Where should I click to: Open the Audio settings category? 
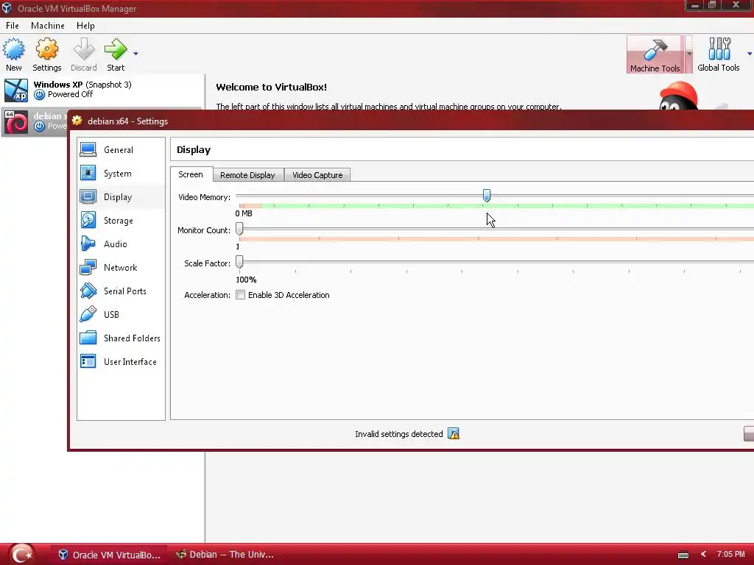[121, 244]
